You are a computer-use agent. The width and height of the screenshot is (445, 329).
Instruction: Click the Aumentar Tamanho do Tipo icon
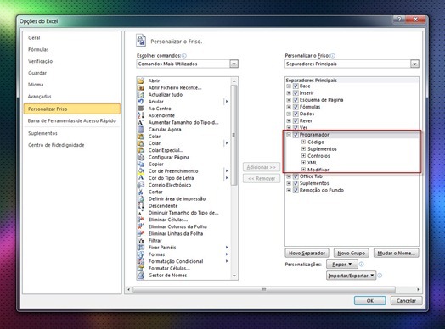(x=141, y=122)
